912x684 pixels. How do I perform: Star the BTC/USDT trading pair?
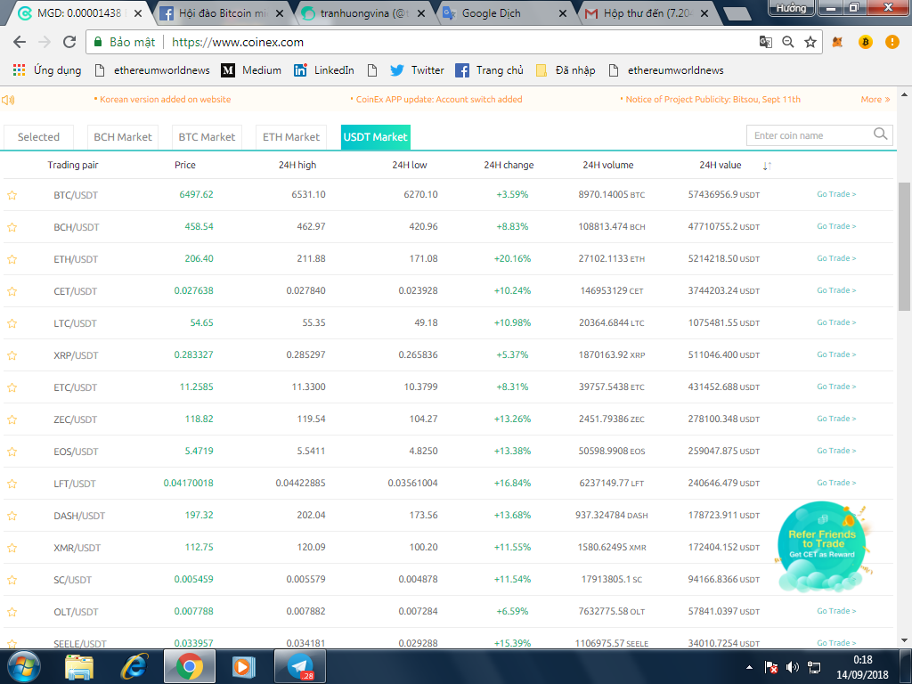click(x=12, y=195)
